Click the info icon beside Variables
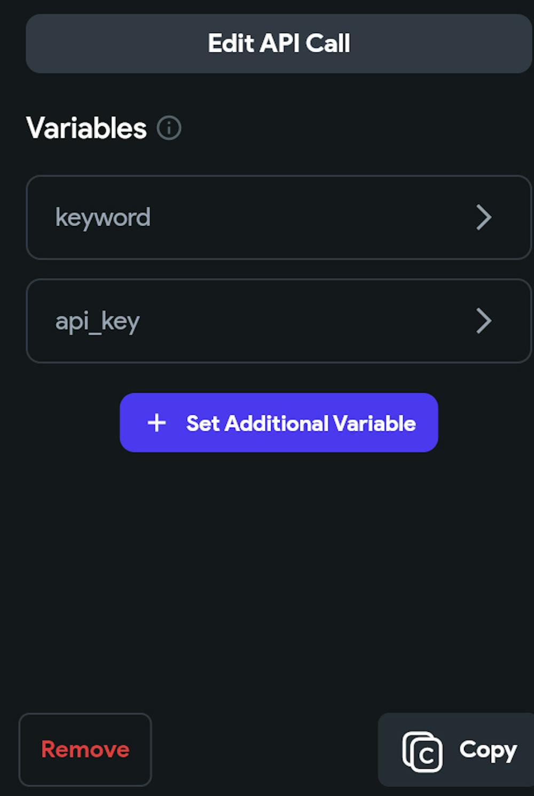Viewport: 534px width, 796px height. [169, 128]
